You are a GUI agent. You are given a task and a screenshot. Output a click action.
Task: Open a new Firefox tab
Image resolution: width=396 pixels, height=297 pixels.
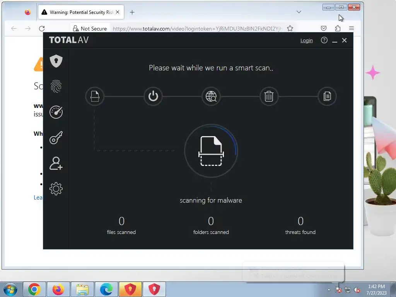[132, 12]
